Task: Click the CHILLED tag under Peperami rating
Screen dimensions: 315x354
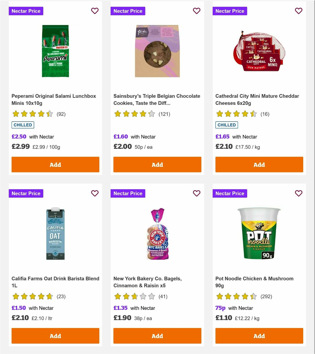Action: click(23, 125)
